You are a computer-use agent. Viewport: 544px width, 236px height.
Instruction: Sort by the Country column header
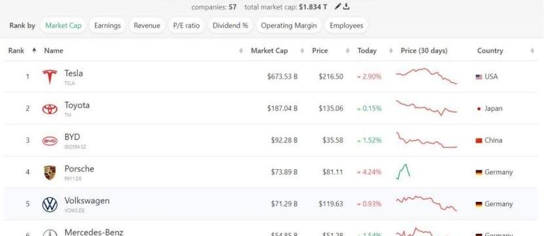click(x=490, y=50)
